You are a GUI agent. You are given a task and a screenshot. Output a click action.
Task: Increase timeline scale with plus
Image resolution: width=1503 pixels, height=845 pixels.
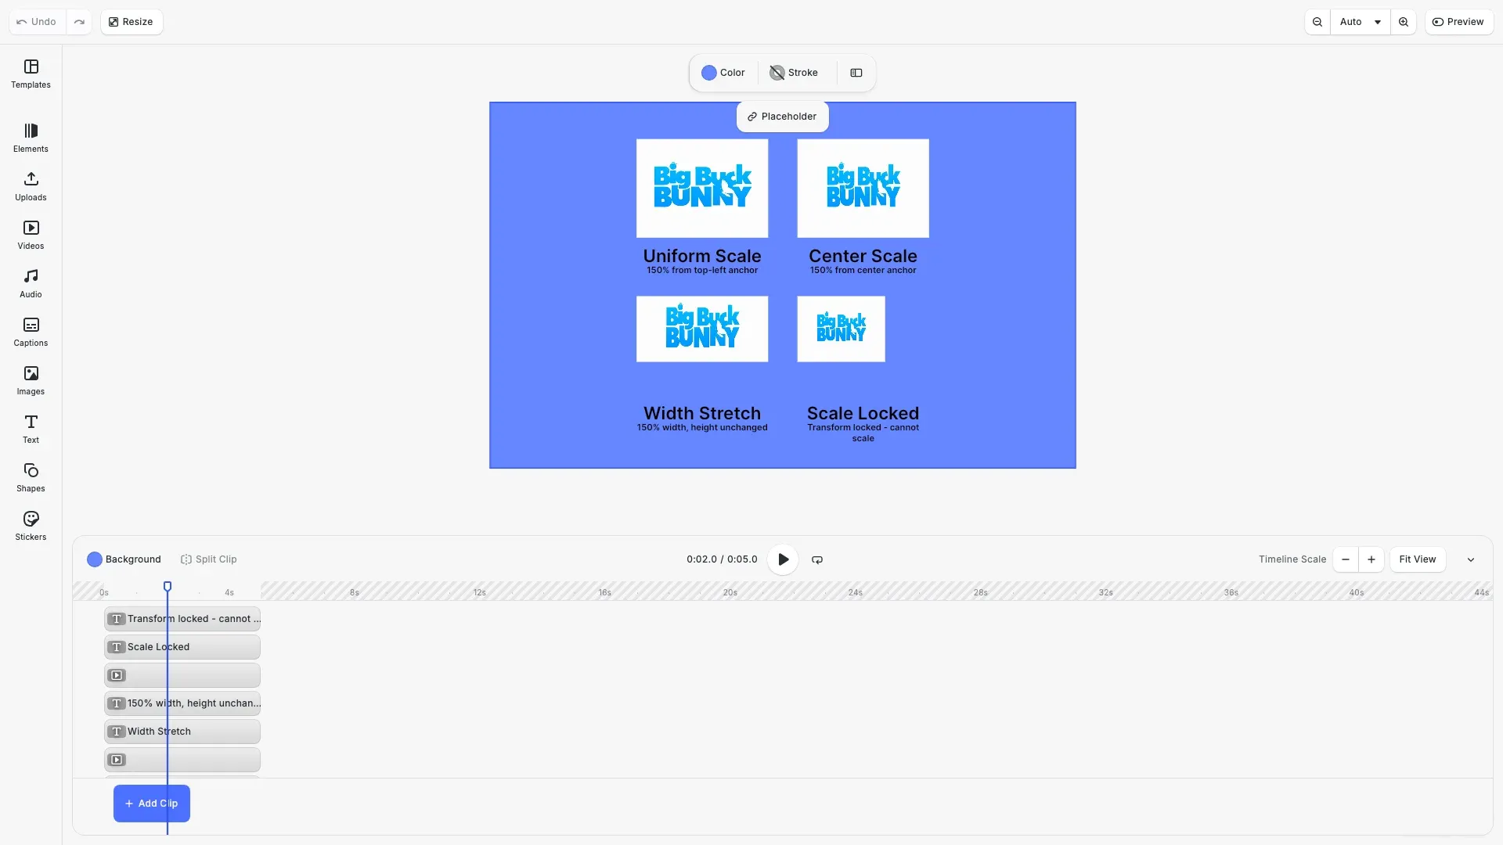tap(1371, 559)
